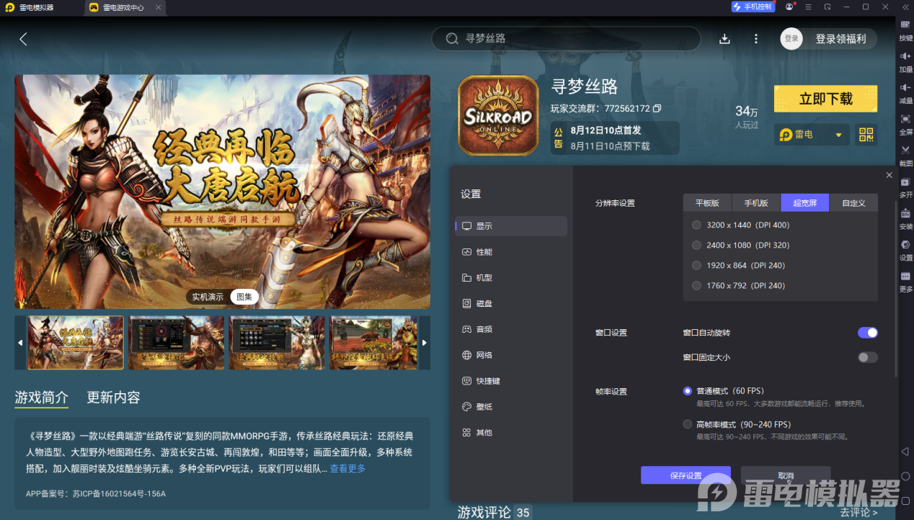Switch to 更新内容 update content tab
Screen dimensions: 914x520
[113, 397]
